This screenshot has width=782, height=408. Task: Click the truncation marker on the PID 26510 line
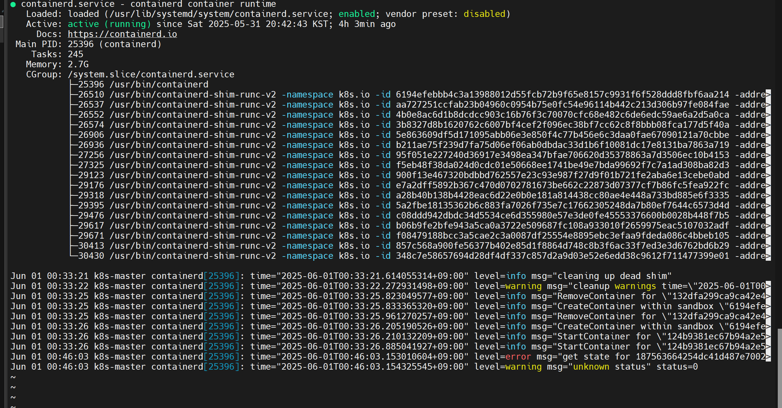coord(768,95)
